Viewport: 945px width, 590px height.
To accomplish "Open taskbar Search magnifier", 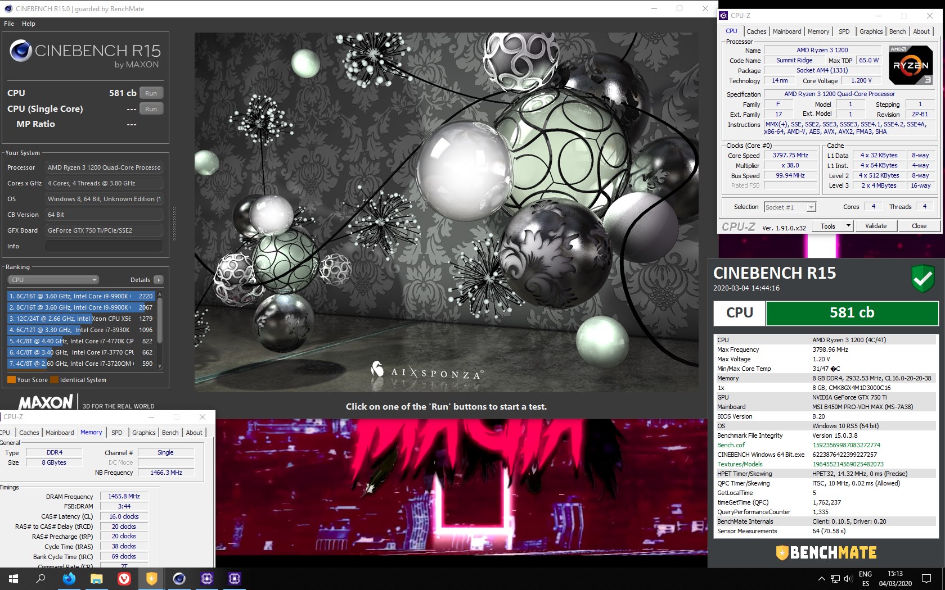I will pos(40,579).
